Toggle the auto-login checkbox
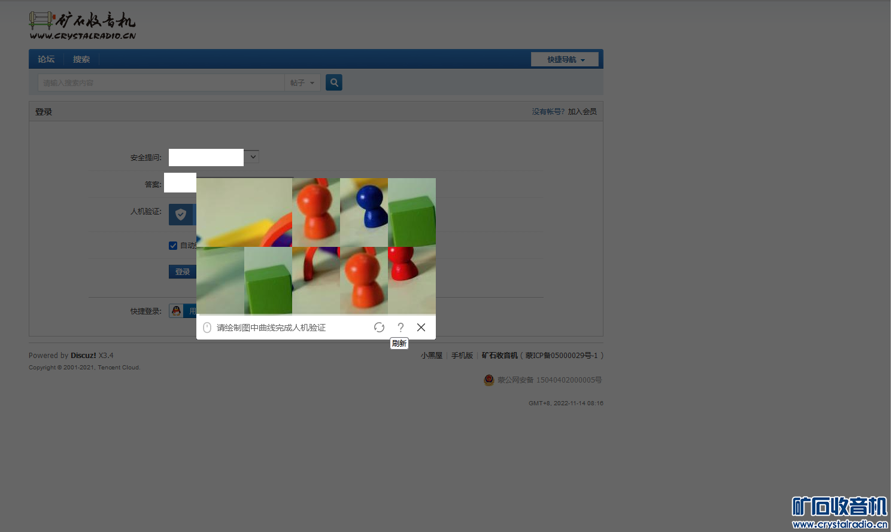Screen dimensions: 892x532 coord(173,246)
